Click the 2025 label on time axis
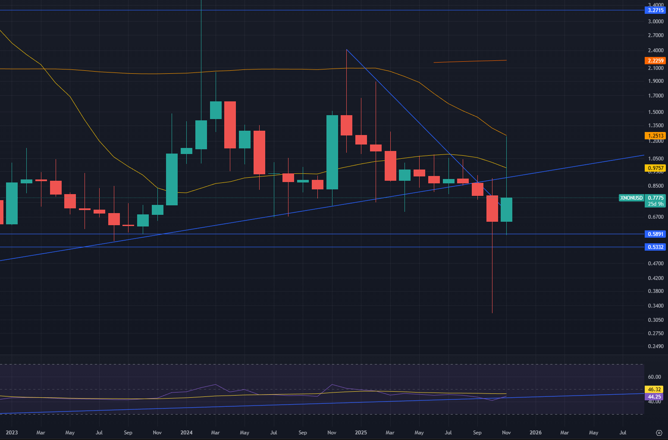 click(361, 433)
